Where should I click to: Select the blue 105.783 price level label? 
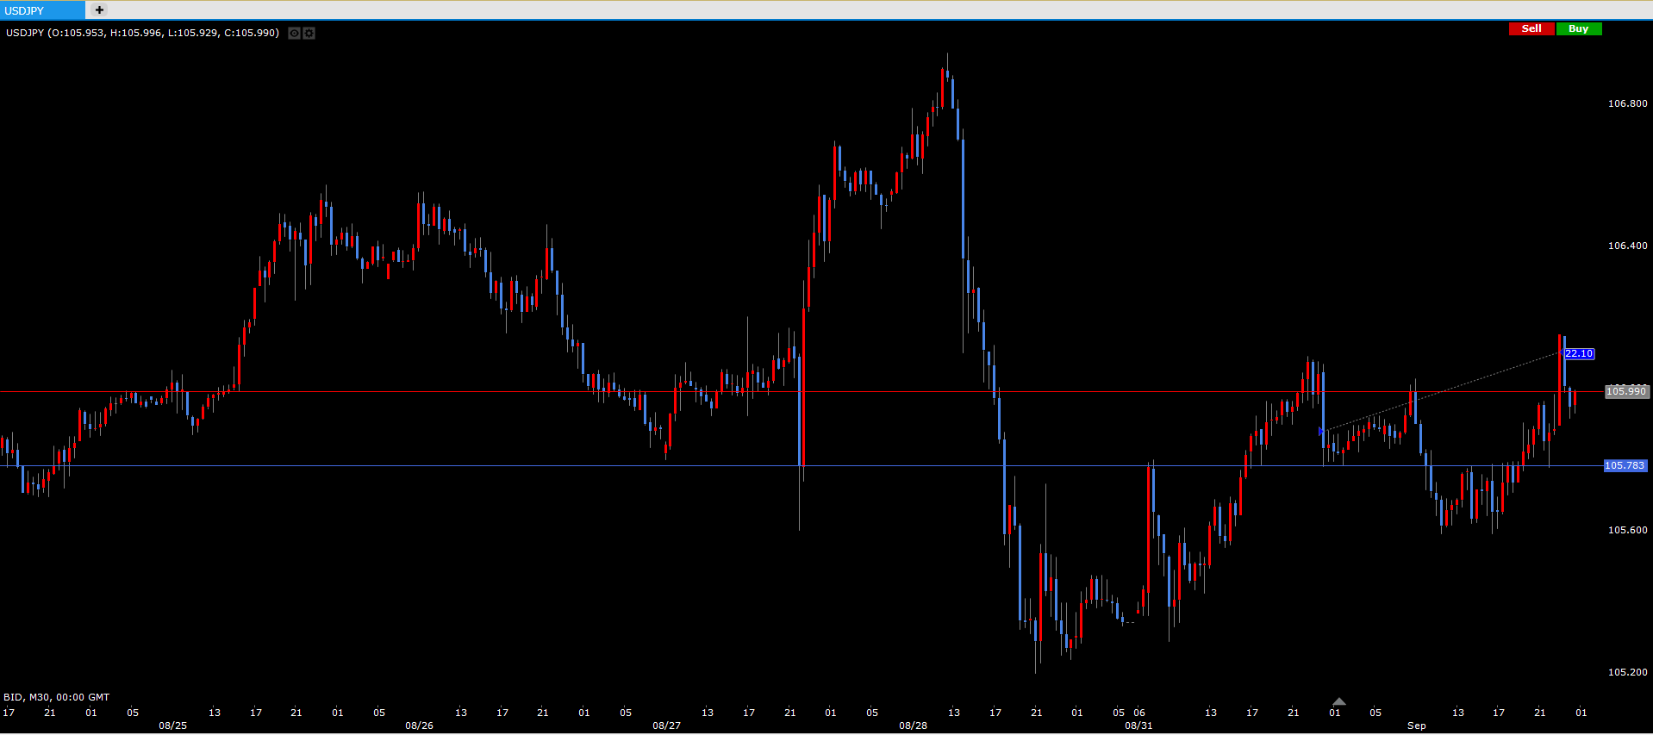click(1625, 465)
